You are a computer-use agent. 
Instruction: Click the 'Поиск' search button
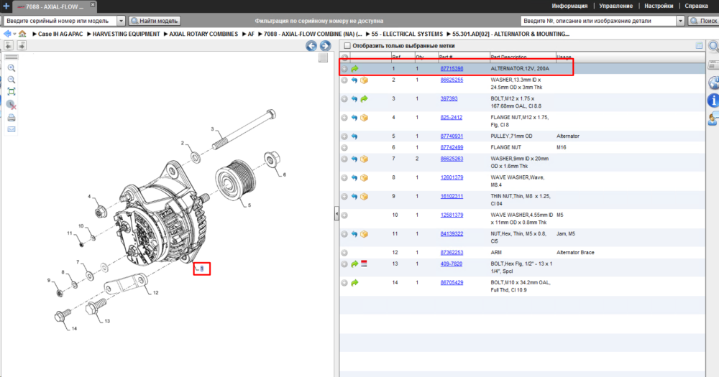704,21
